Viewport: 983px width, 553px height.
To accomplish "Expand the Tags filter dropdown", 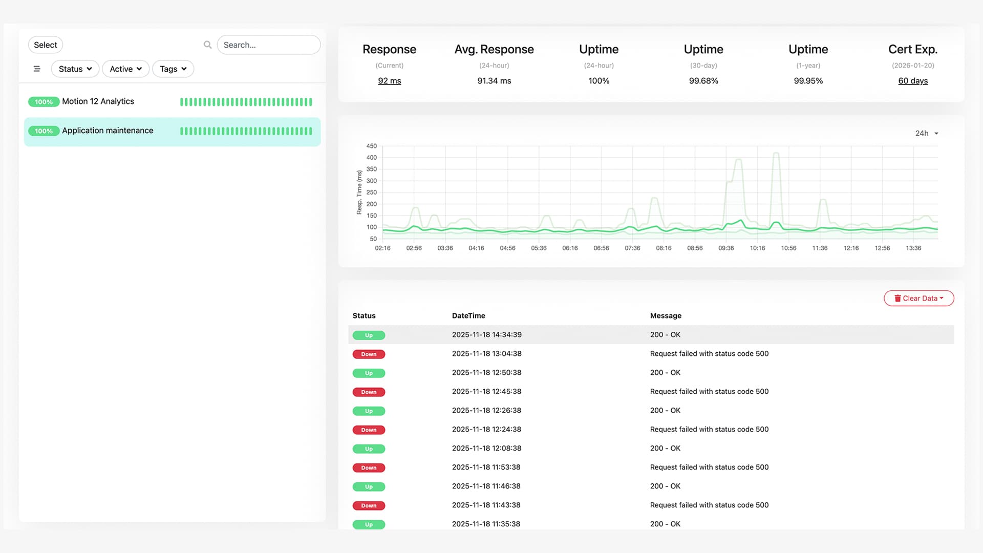I will click(173, 69).
